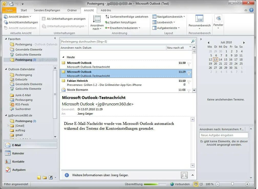Switch to normal view in status bar
The height and width of the screenshot is (189, 258).
[196, 184]
